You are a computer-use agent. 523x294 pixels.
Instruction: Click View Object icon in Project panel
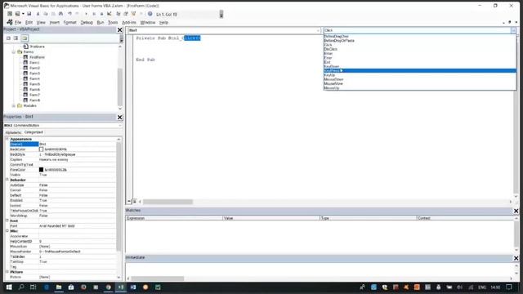[x=16, y=38]
